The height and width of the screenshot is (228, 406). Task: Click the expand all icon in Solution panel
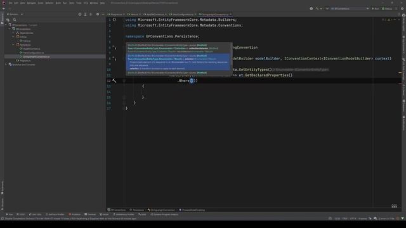click(x=85, y=14)
